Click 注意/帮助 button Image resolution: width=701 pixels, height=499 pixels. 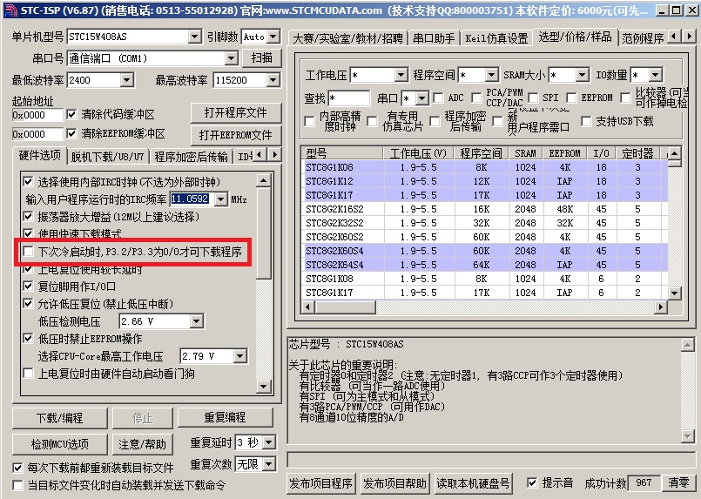point(142,444)
